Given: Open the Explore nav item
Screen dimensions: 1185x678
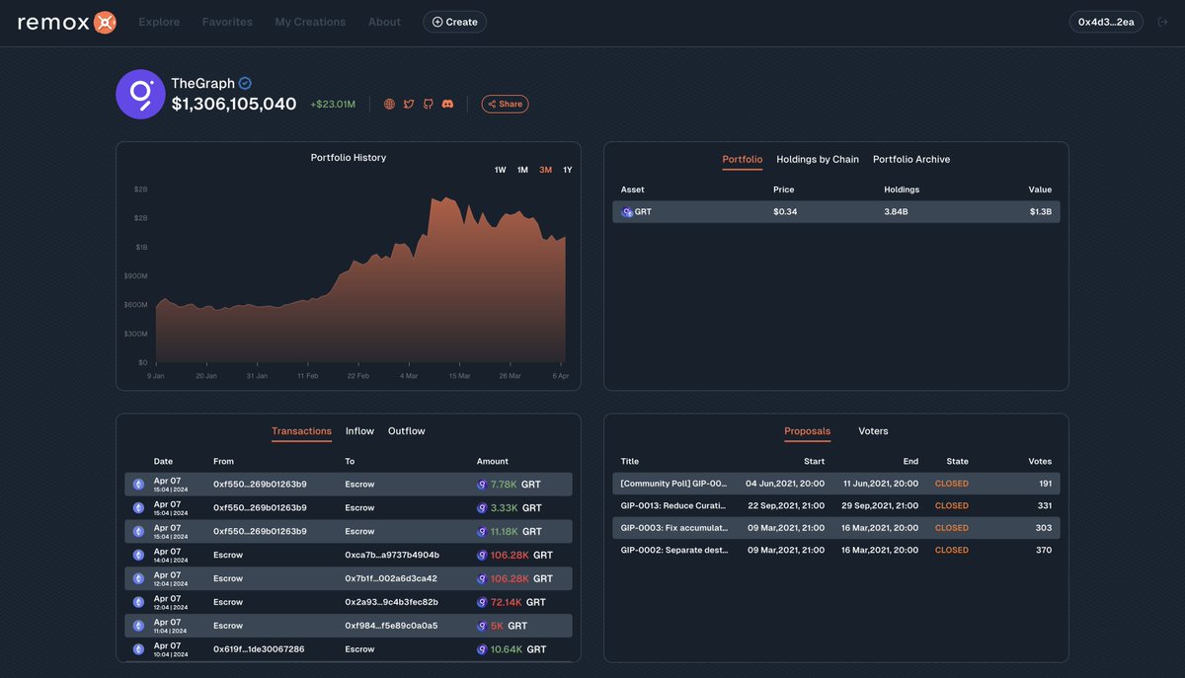Looking at the screenshot, I should tap(159, 22).
